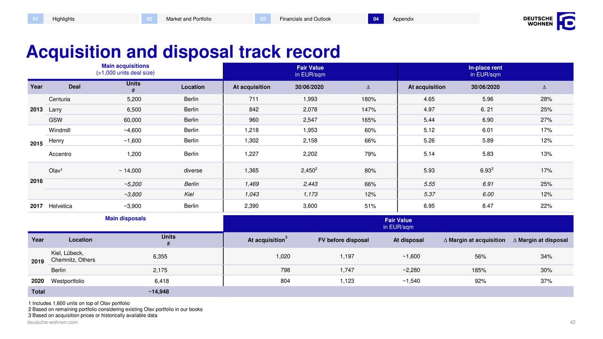Click the slide title 'Acquisition and disposal track record'
The height and width of the screenshot is (339, 603).
183,51
